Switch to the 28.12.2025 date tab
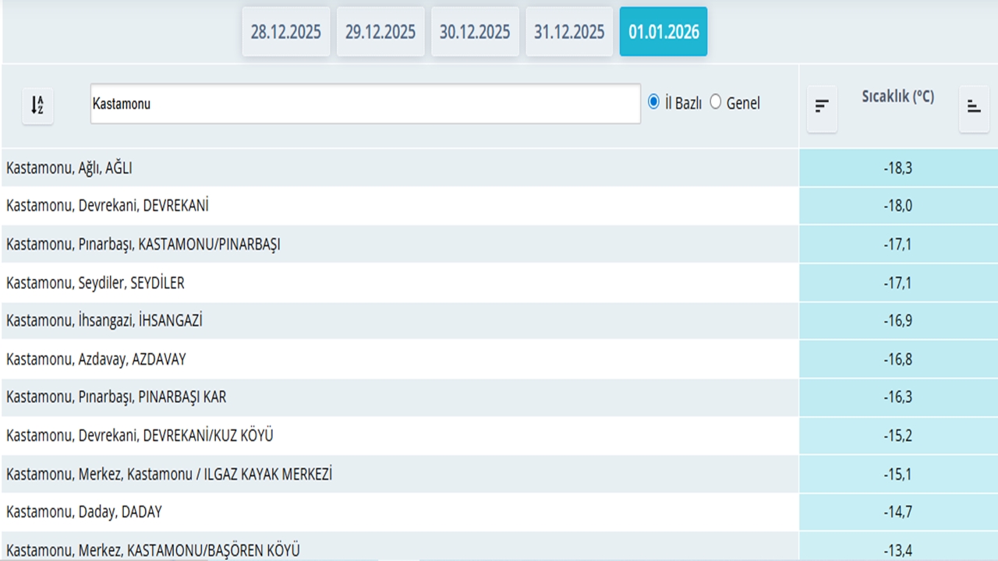Image resolution: width=998 pixels, height=561 pixels. click(x=285, y=32)
